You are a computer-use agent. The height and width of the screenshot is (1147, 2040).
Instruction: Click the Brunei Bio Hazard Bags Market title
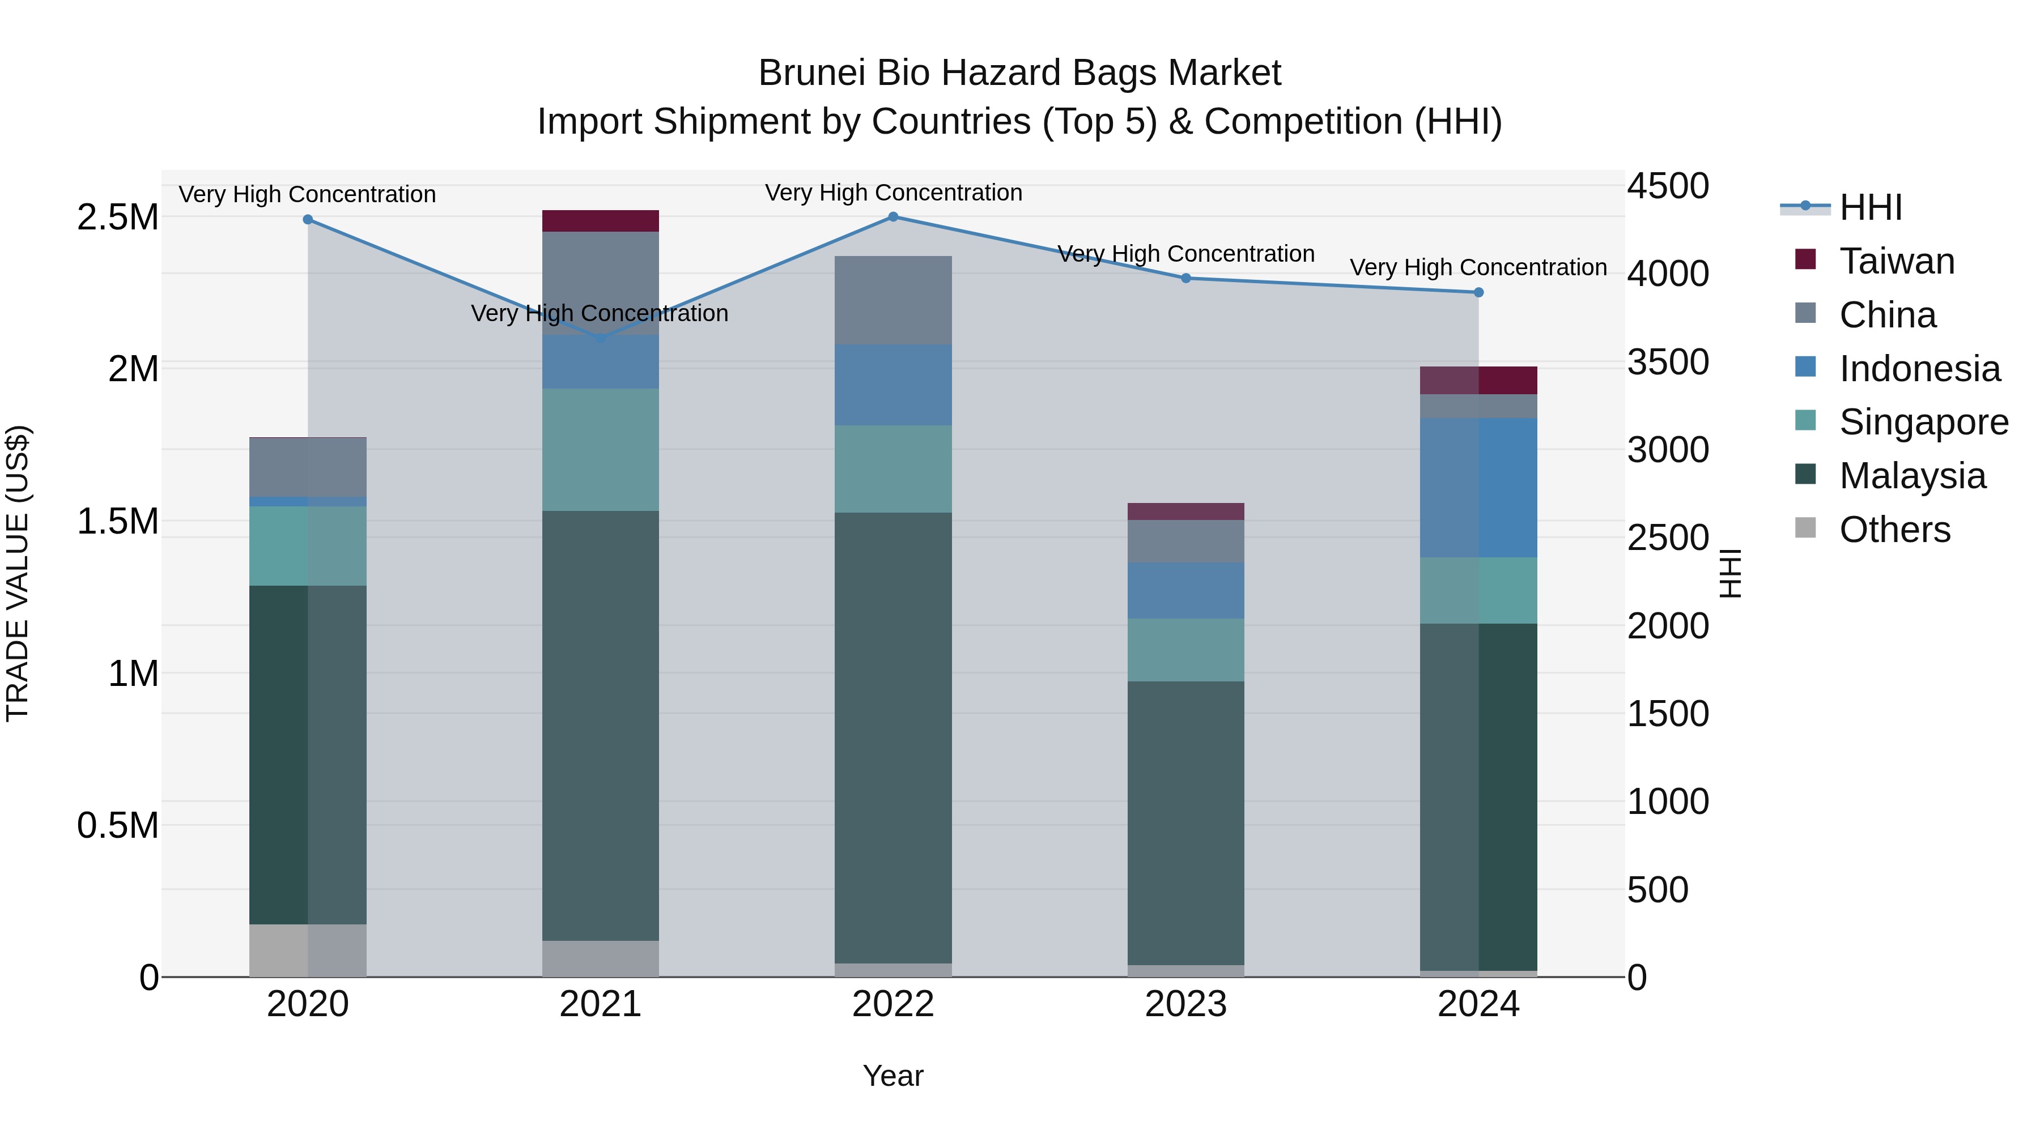tap(1019, 73)
